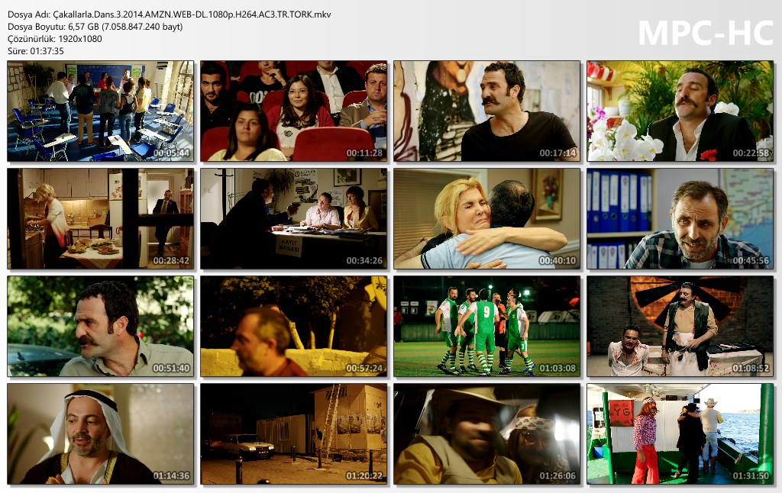Choose the white headscarf thumbnail at 01:14:36

pos(100,434)
